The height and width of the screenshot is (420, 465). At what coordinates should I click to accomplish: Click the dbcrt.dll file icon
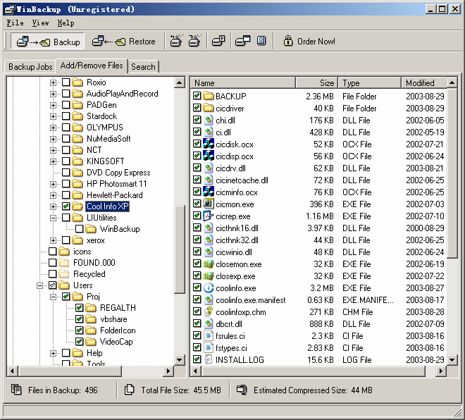(209, 323)
